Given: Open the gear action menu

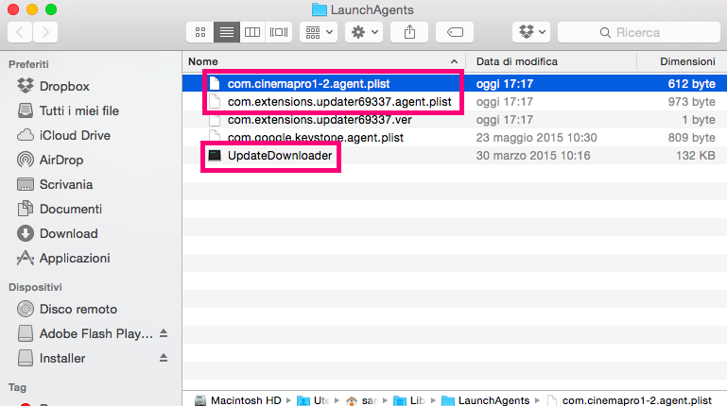Looking at the screenshot, I should [364, 32].
